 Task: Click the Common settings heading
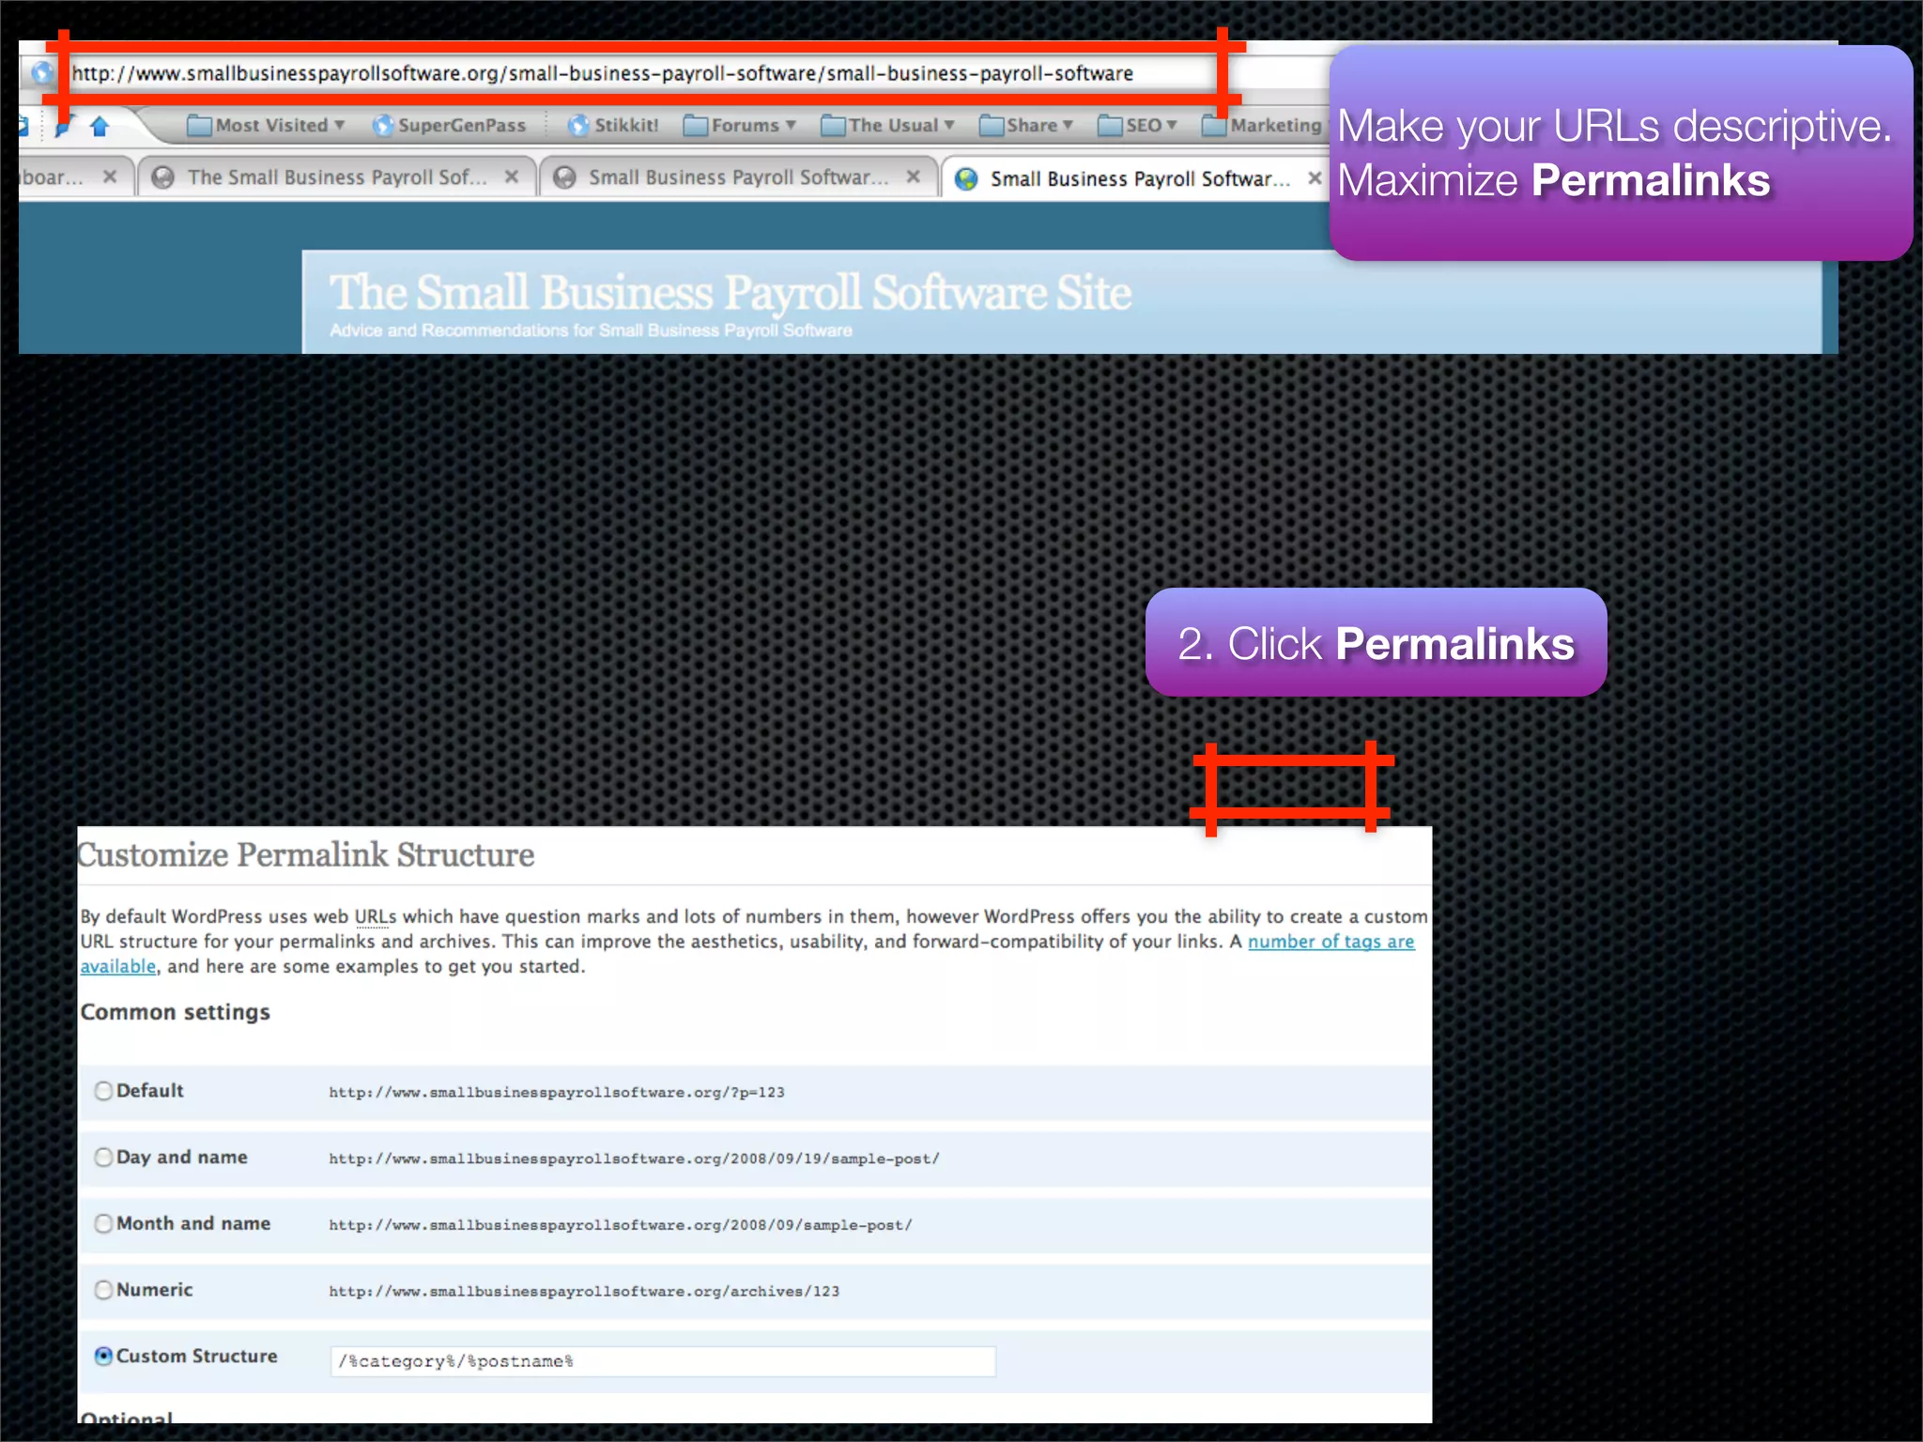point(176,1012)
